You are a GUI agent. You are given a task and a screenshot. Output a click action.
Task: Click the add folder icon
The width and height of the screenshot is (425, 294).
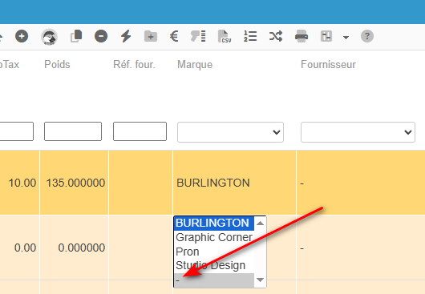tap(151, 36)
